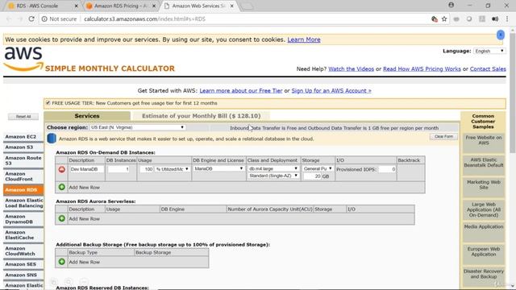This screenshot has height=290, width=516.
Task: Add new row under Additional Backup Storage
Action: 61,262
